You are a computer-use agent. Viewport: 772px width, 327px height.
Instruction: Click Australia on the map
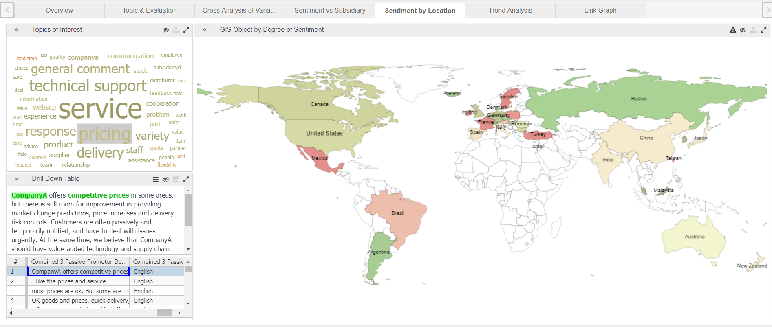pos(695,237)
